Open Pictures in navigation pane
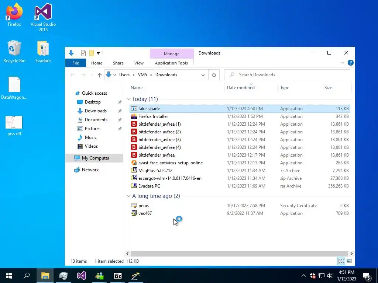This screenshot has width=378, height=283. [x=92, y=129]
